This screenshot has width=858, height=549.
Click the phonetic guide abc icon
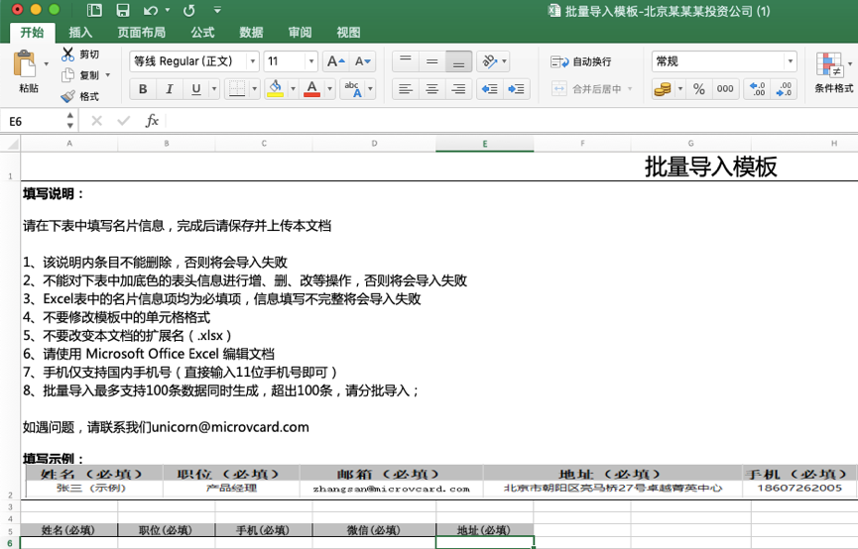click(x=353, y=88)
